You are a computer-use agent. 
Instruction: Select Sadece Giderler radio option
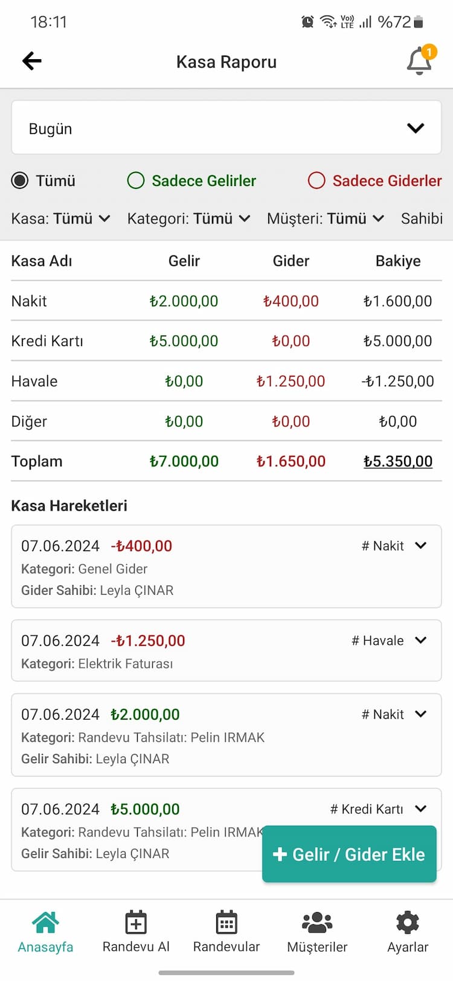coord(316,181)
